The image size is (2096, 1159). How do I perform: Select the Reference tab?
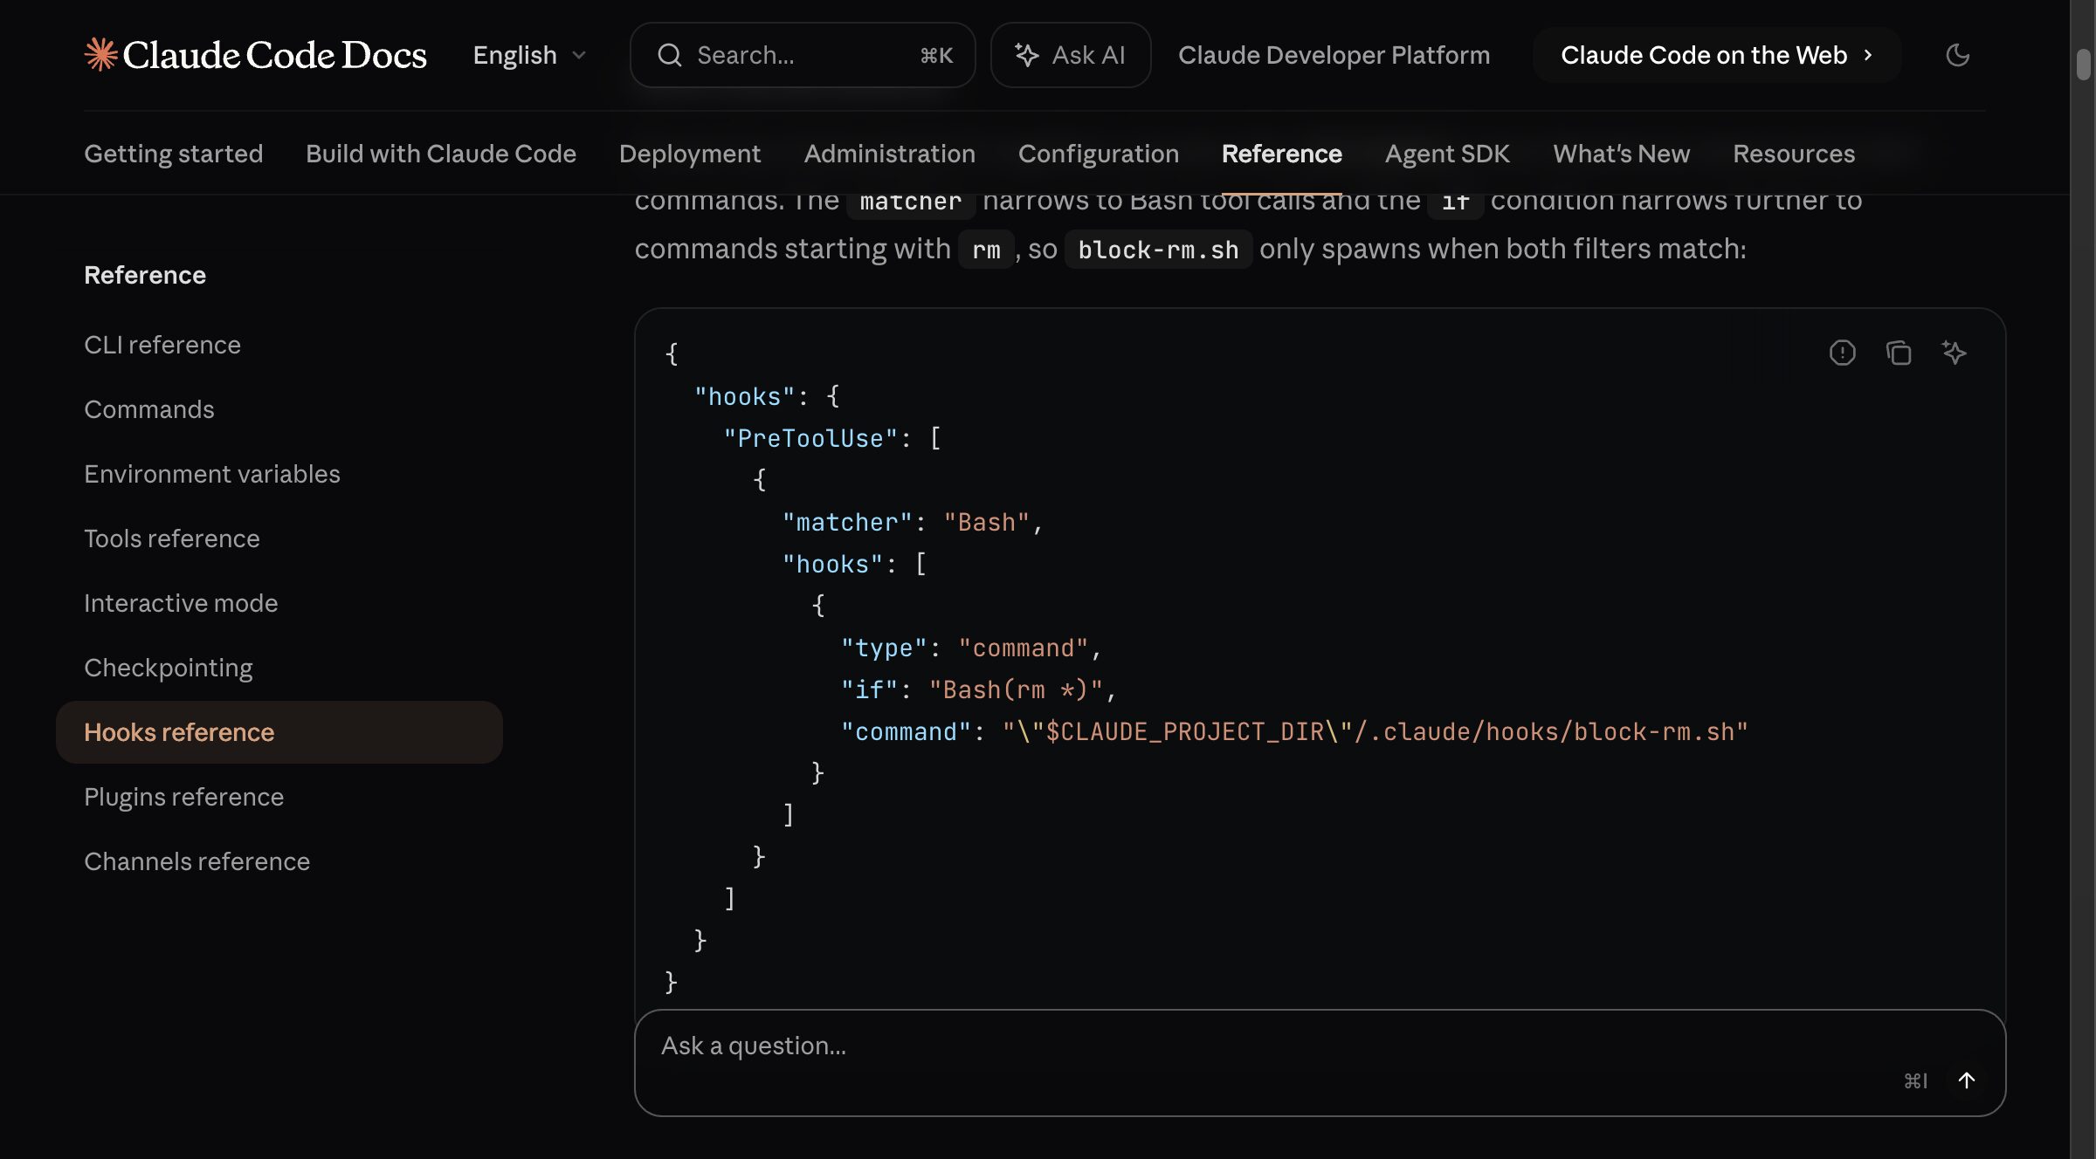click(1281, 154)
